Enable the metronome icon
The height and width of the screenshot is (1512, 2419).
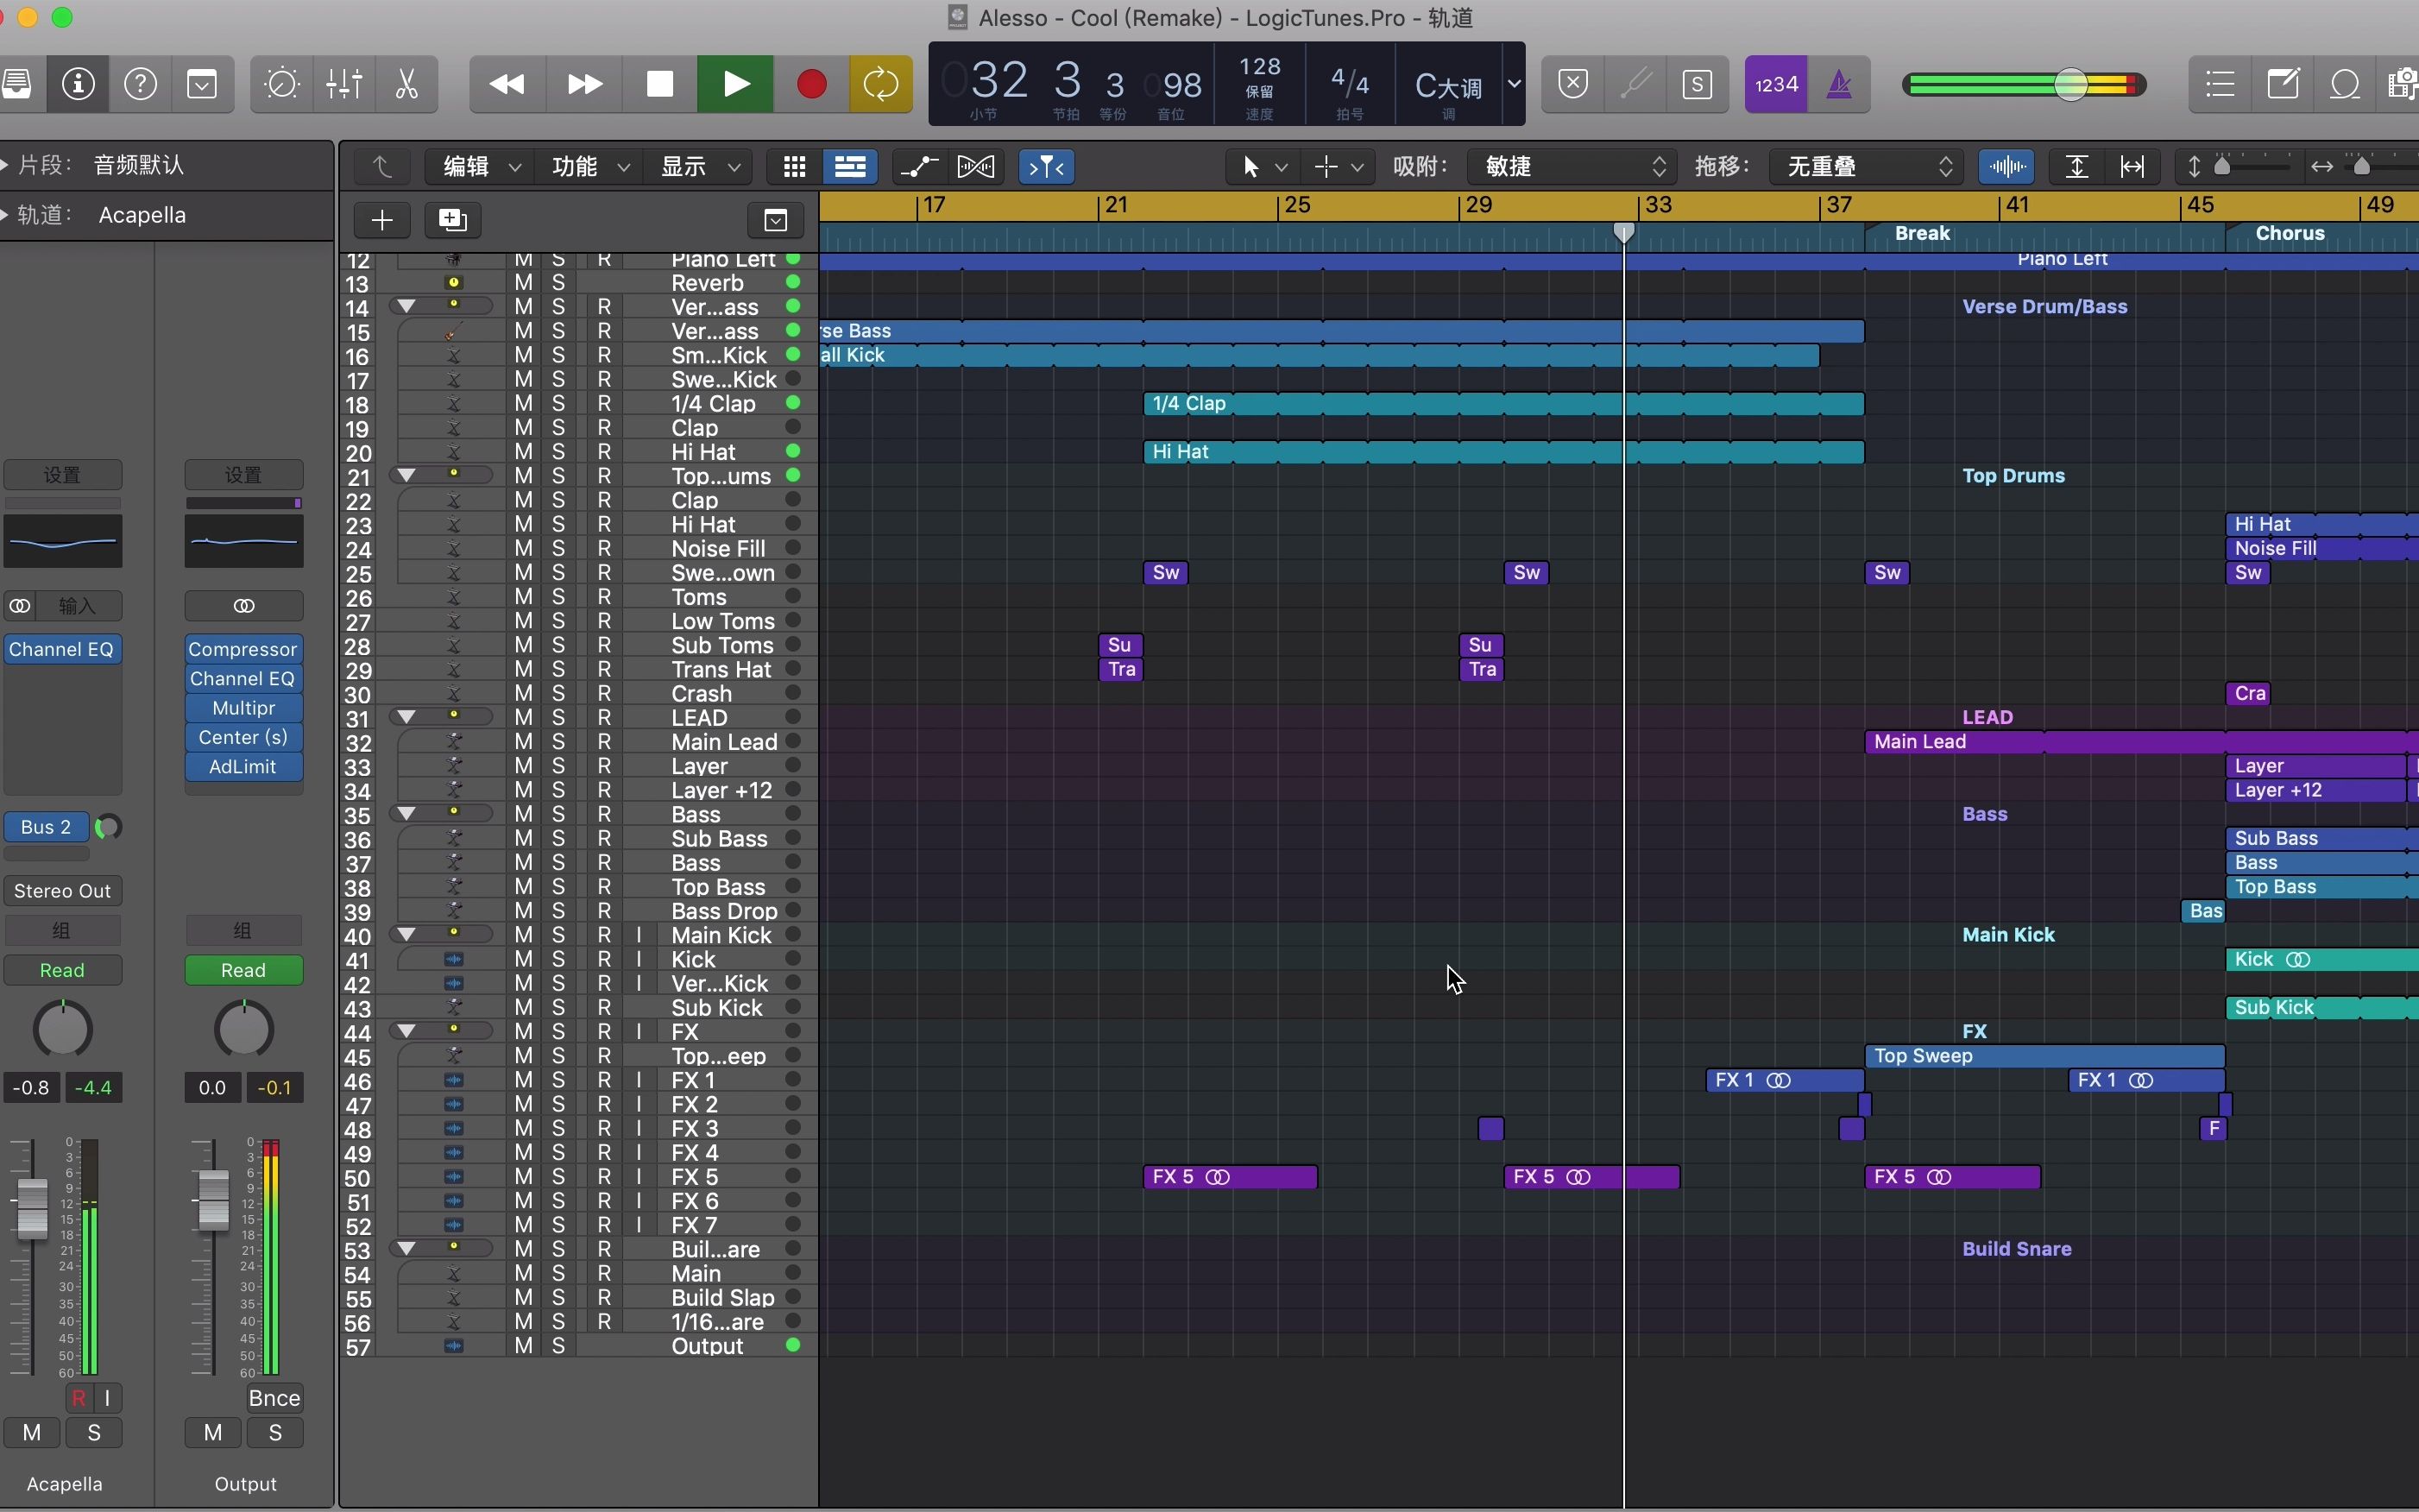pos(1841,84)
